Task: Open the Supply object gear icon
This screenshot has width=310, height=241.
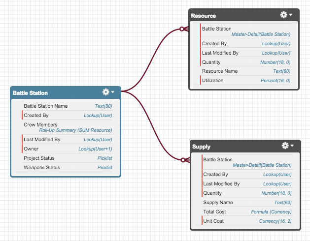Action: pos(285,146)
